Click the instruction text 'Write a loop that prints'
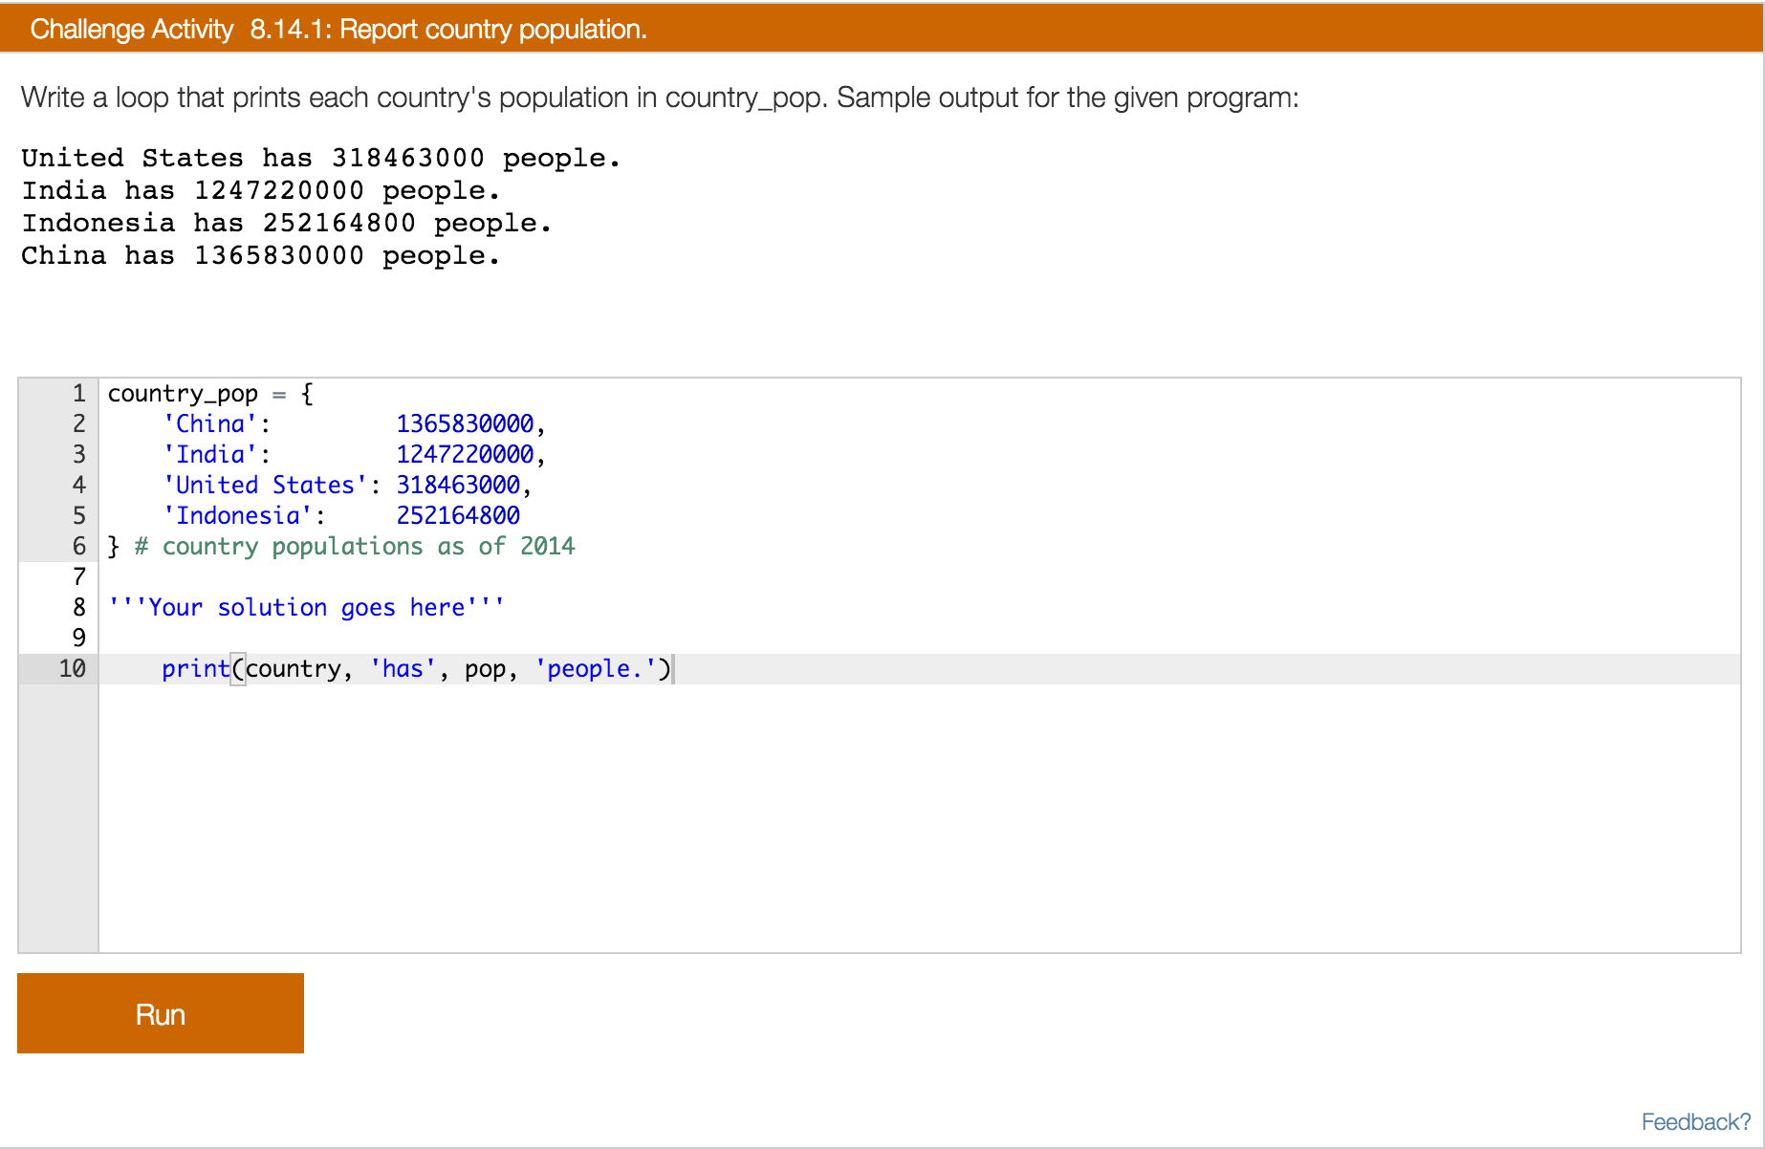Screen dimensions: 1765x1149 point(162,98)
